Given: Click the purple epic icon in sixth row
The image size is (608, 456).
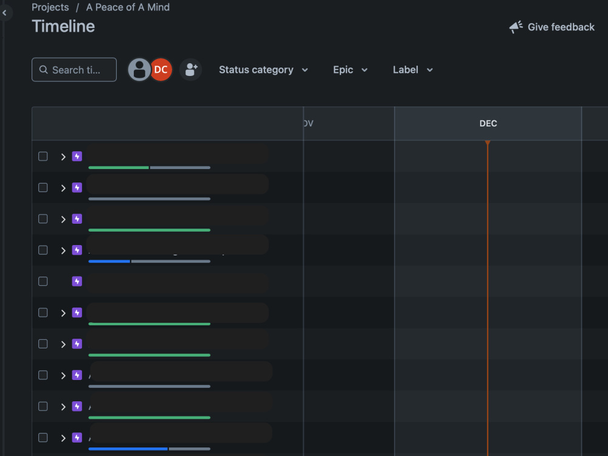Looking at the screenshot, I should point(77,313).
